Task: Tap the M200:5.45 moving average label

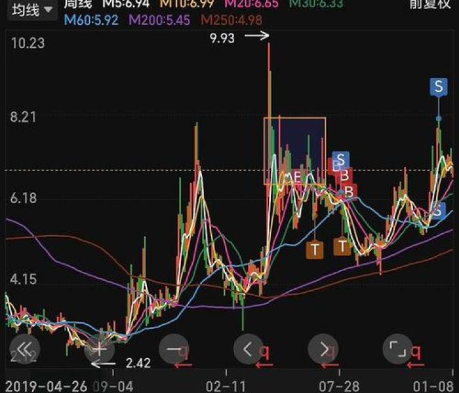Action: 159,20
